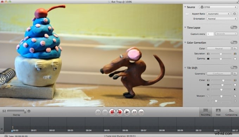Jump to the last frame
The width and height of the screenshot is (239, 137).
141,112
